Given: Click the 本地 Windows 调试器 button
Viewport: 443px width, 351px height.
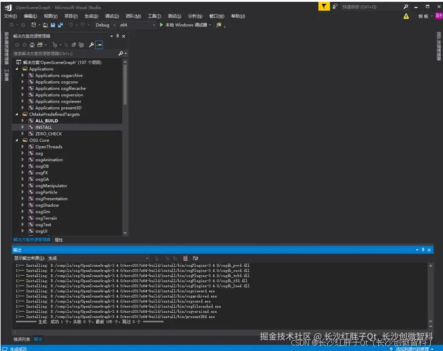Looking at the screenshot, I should point(185,25).
